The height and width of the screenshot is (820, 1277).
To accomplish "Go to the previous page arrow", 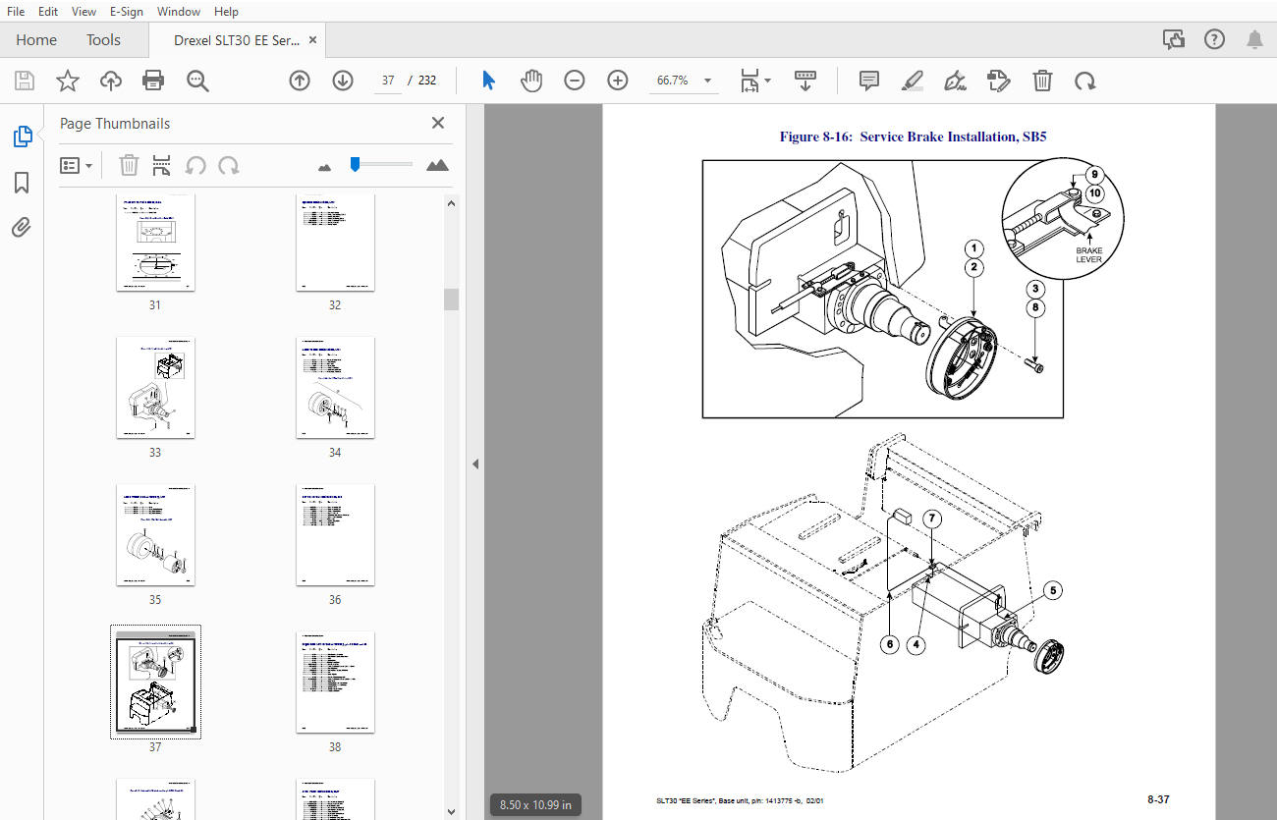I will pyautogui.click(x=300, y=81).
